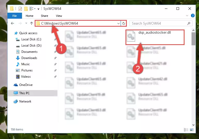Viewport: 199px width, 139px height.
Task: Select This PC in navigation pane
Action: click(x=33, y=93)
